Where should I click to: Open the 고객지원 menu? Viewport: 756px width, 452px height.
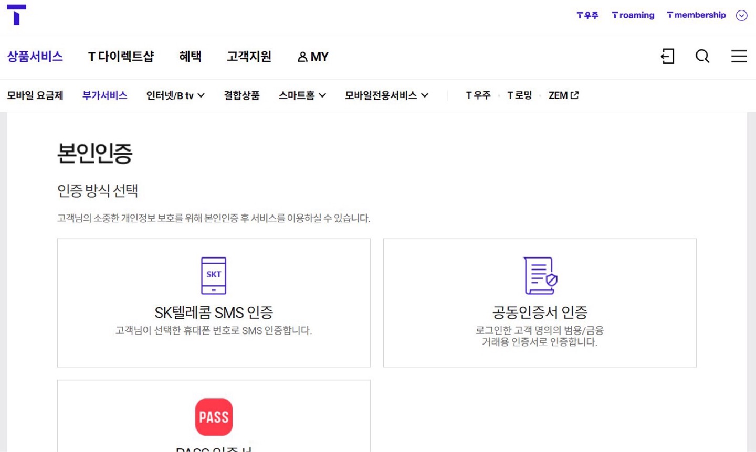pyautogui.click(x=249, y=57)
